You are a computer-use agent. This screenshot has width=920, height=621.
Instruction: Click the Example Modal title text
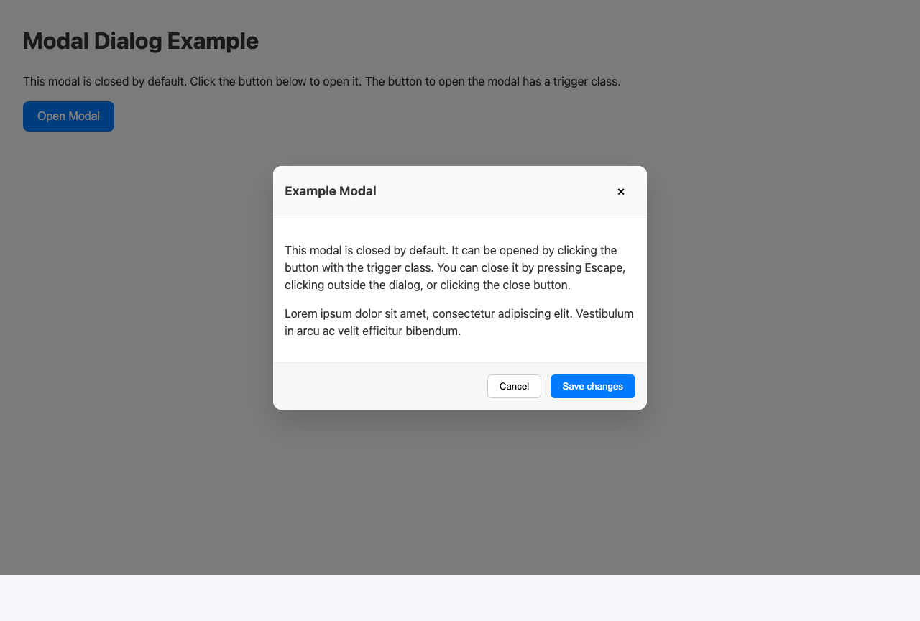[x=330, y=191]
